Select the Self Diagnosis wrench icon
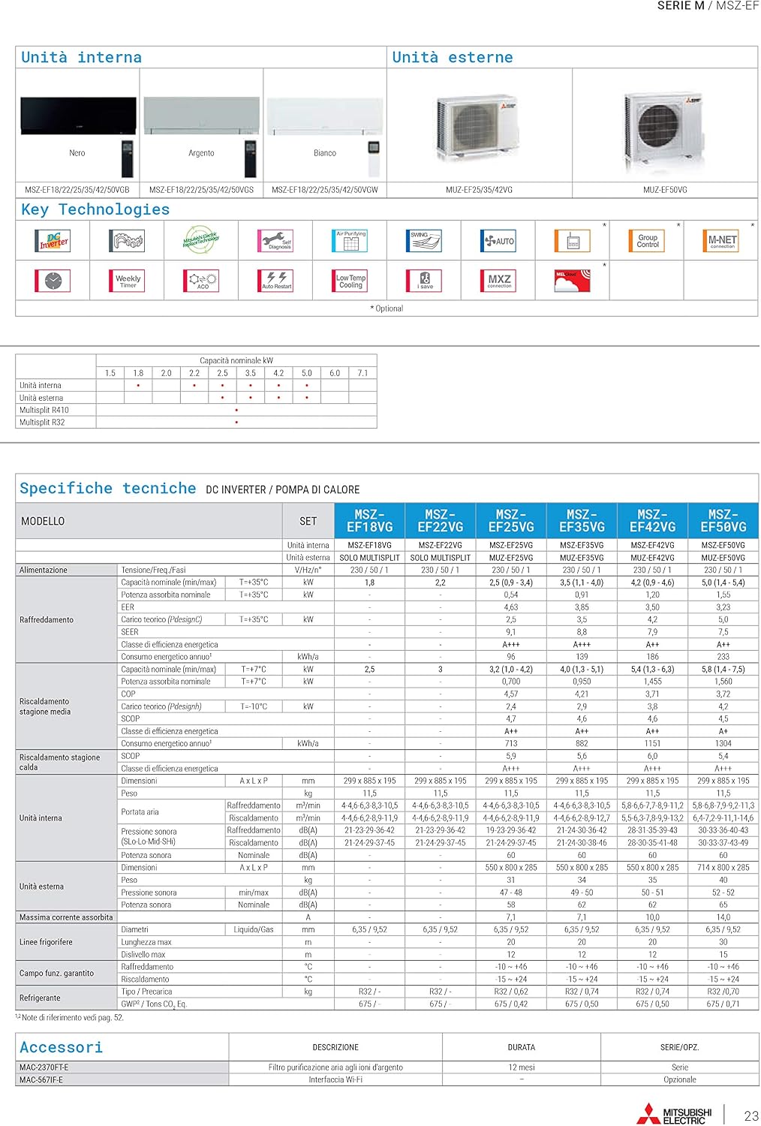Screen dimensions: 761x1126 point(275,241)
